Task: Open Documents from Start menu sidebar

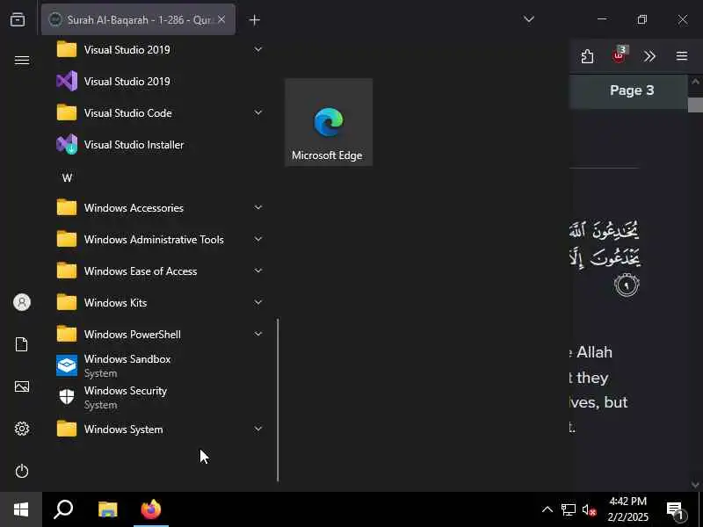Action: pos(21,344)
